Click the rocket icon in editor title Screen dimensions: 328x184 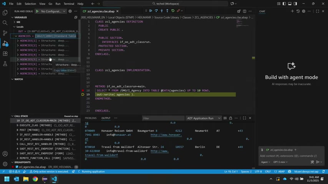[x=239, y=11]
